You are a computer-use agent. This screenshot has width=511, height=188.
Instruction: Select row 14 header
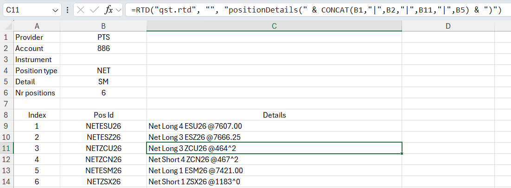tap(6, 182)
